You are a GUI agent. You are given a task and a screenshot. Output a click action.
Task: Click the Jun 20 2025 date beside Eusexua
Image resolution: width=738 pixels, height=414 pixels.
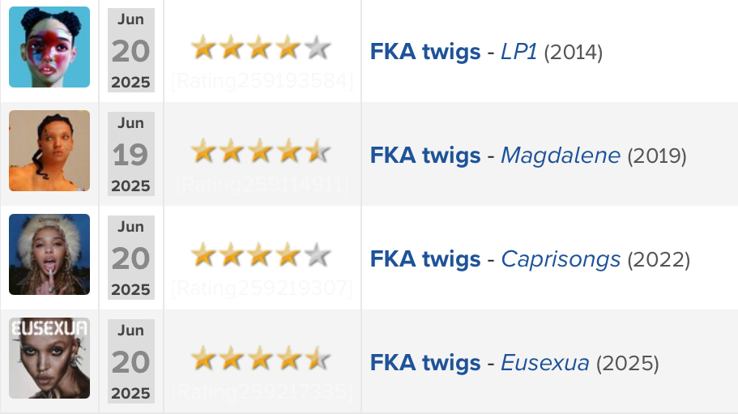pyautogui.click(x=131, y=361)
